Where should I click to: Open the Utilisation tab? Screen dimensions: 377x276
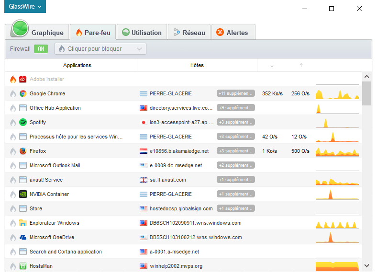(142, 32)
